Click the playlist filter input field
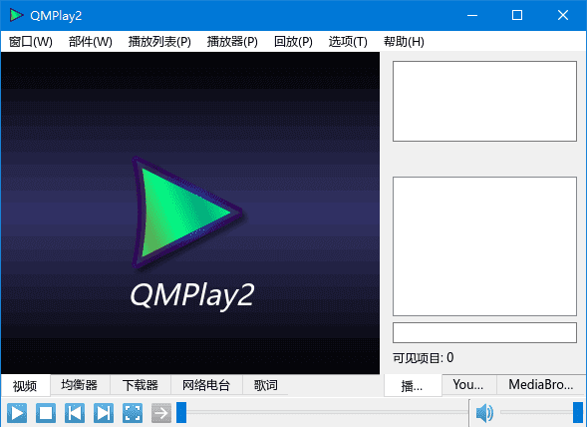 484,332
